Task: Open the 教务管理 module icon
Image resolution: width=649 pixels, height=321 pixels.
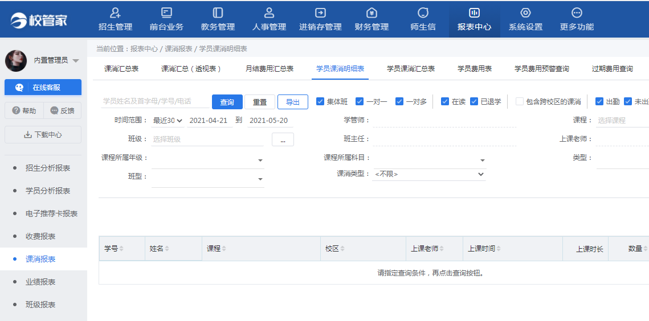Action: [x=218, y=13]
